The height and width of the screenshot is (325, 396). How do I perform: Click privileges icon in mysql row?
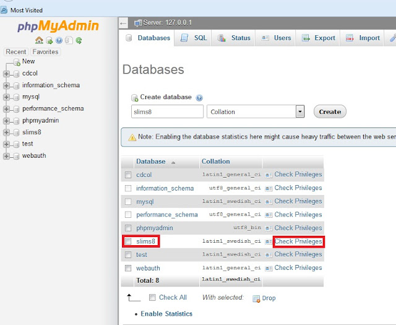[269, 202]
